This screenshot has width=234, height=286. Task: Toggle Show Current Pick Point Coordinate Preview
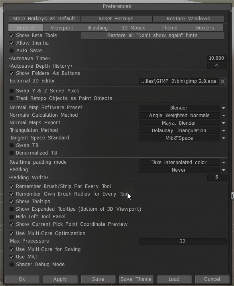tap(12, 224)
